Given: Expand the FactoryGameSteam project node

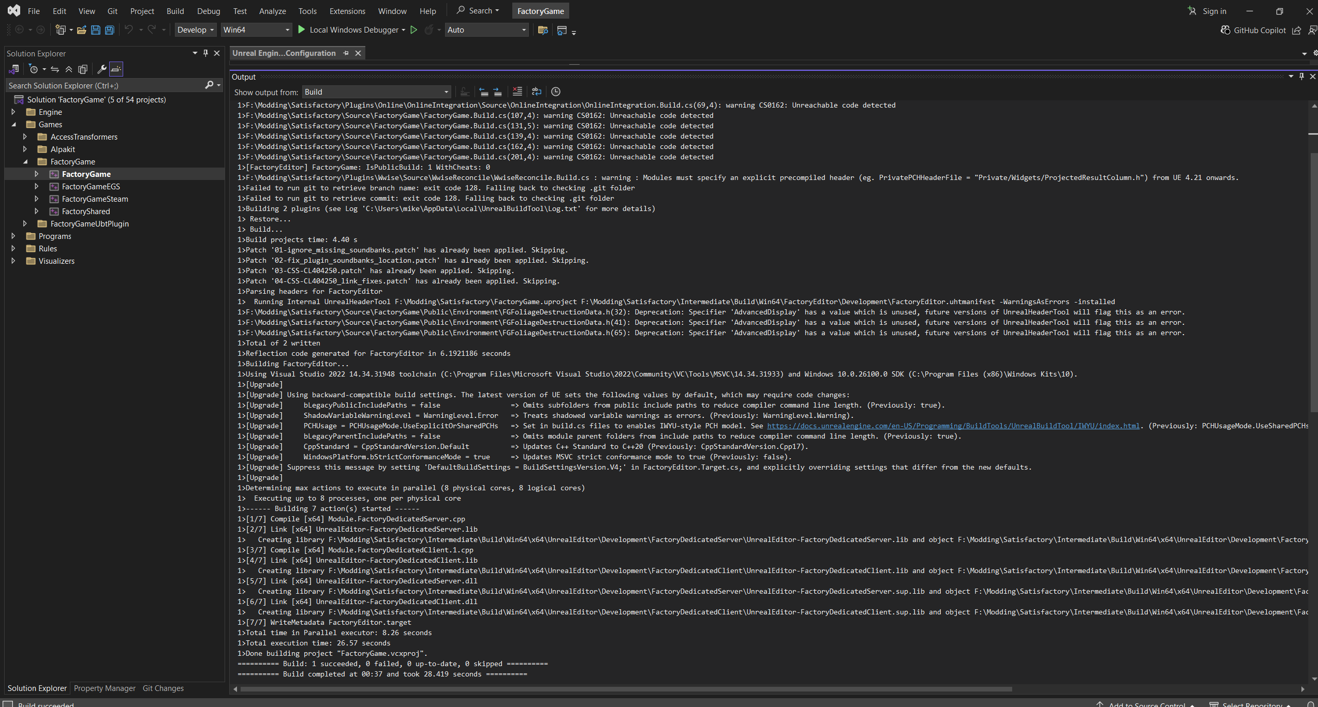Looking at the screenshot, I should (36, 199).
